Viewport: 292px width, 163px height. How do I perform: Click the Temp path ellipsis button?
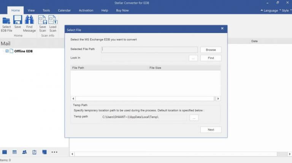(194, 118)
